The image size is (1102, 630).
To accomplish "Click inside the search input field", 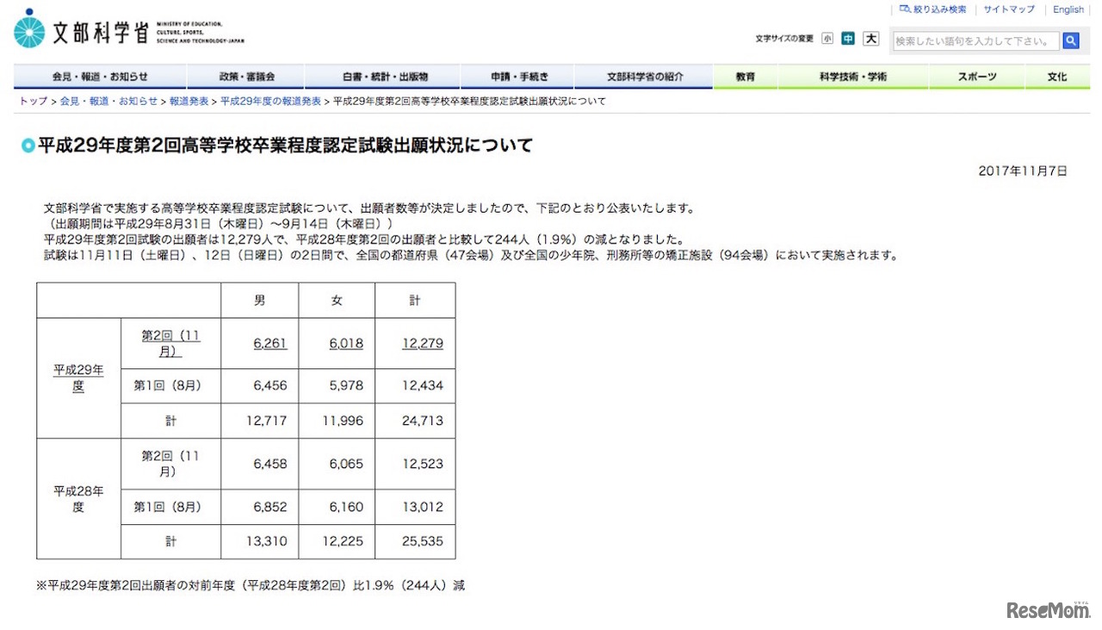I will pos(975,40).
